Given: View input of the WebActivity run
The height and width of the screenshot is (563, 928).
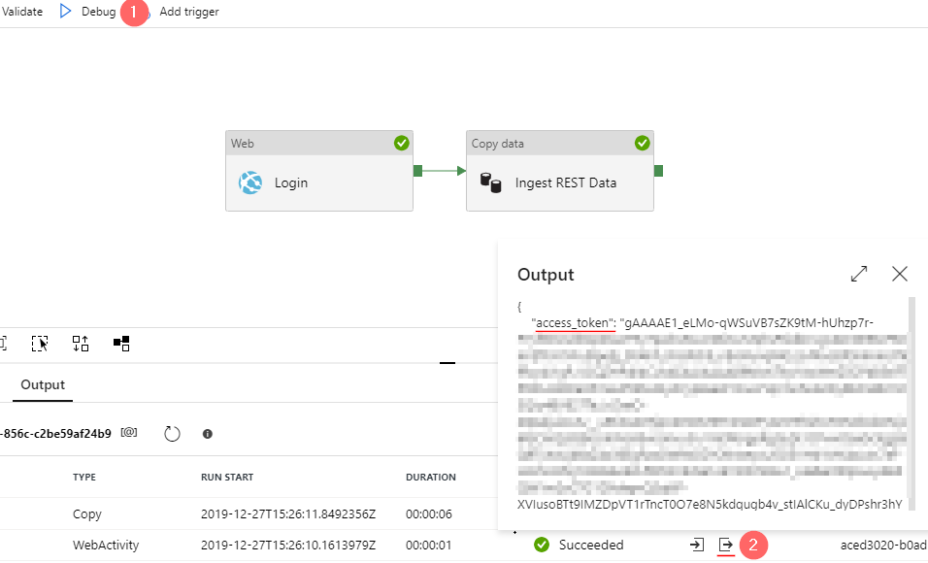Looking at the screenshot, I should tap(697, 545).
